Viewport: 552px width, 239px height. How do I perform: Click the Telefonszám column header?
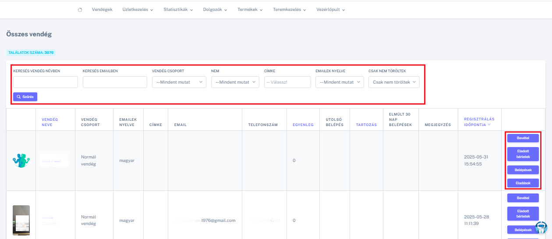click(x=263, y=125)
